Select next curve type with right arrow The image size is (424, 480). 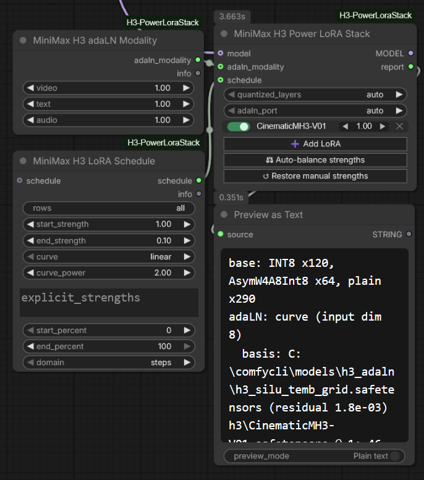click(187, 256)
